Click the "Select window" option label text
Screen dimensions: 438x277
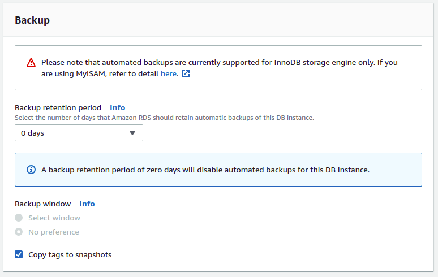[x=54, y=218]
